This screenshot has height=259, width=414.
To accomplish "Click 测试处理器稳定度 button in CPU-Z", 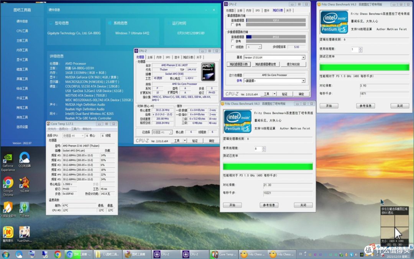I will click(265, 64).
